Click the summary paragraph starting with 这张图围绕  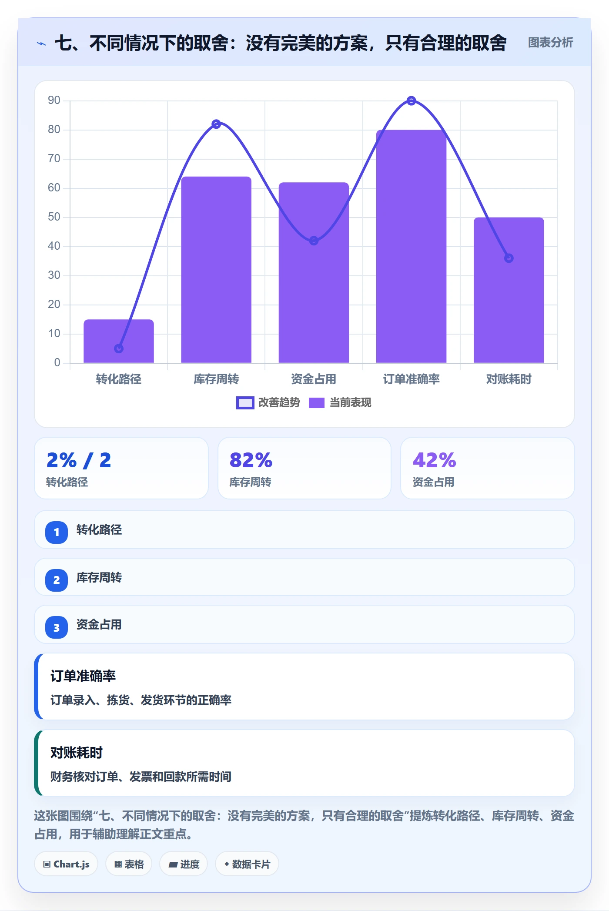[304, 825]
